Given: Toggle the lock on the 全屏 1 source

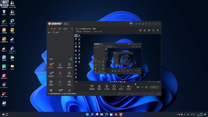Looking at the screenshot, I should point(51,32).
